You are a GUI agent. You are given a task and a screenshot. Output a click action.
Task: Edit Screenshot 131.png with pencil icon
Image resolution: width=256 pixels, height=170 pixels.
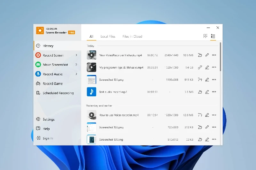[x=207, y=139]
